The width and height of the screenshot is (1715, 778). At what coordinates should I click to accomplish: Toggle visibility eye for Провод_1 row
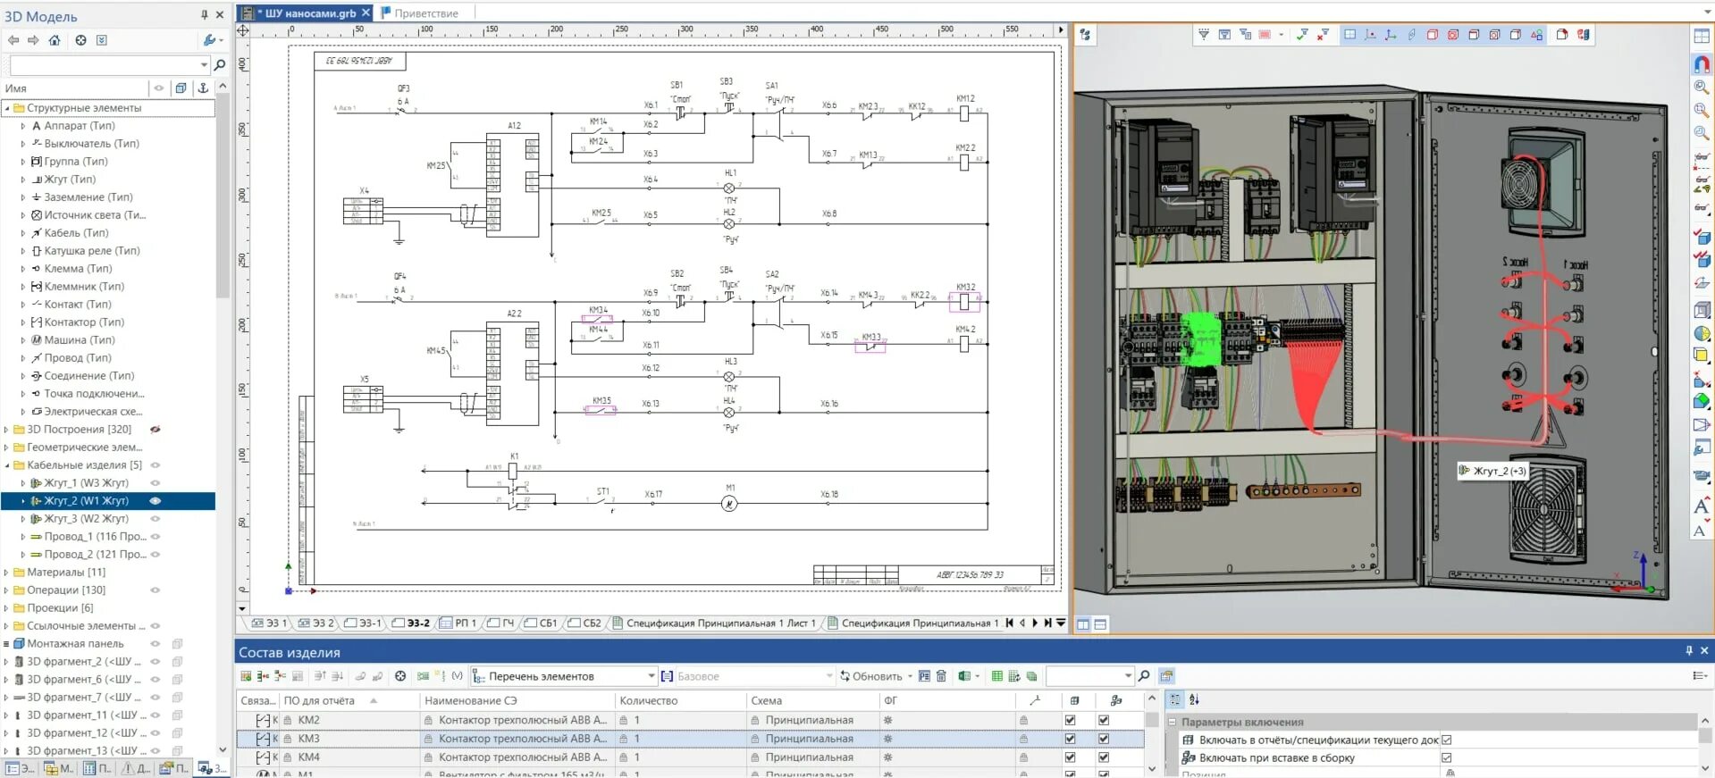[156, 537]
